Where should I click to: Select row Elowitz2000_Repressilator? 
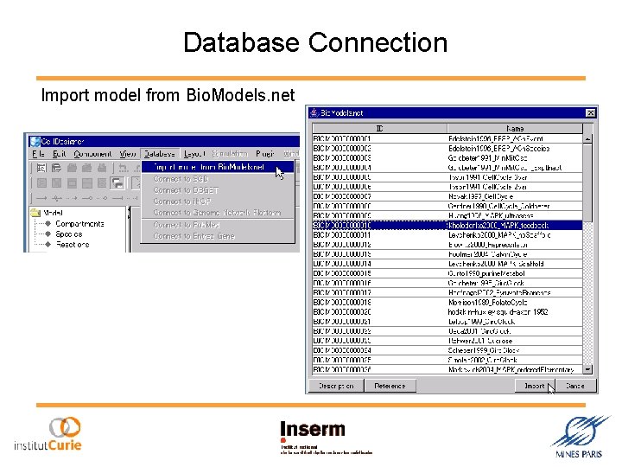coord(447,245)
